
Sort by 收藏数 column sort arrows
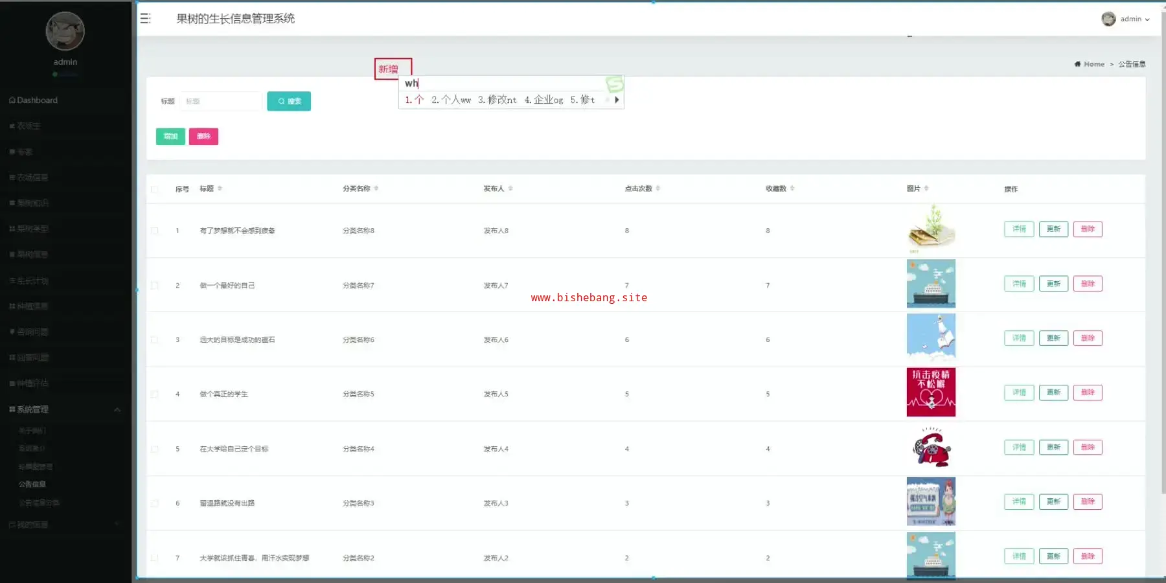tap(792, 189)
